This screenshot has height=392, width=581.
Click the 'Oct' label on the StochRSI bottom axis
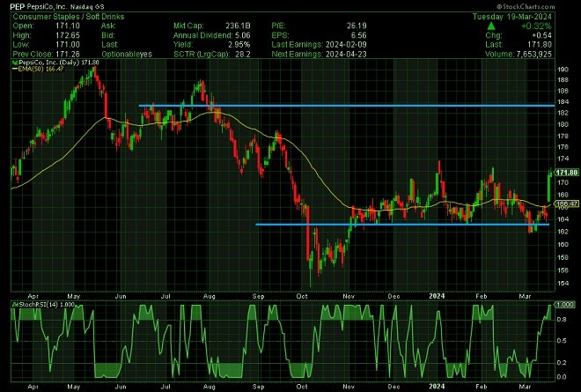coord(302,387)
